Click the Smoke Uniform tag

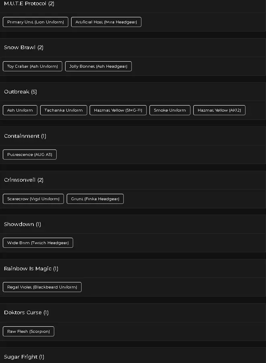click(170, 110)
